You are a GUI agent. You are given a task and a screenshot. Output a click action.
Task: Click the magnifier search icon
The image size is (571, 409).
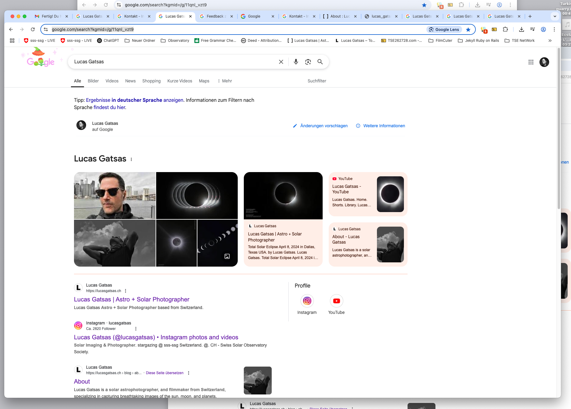coord(320,62)
